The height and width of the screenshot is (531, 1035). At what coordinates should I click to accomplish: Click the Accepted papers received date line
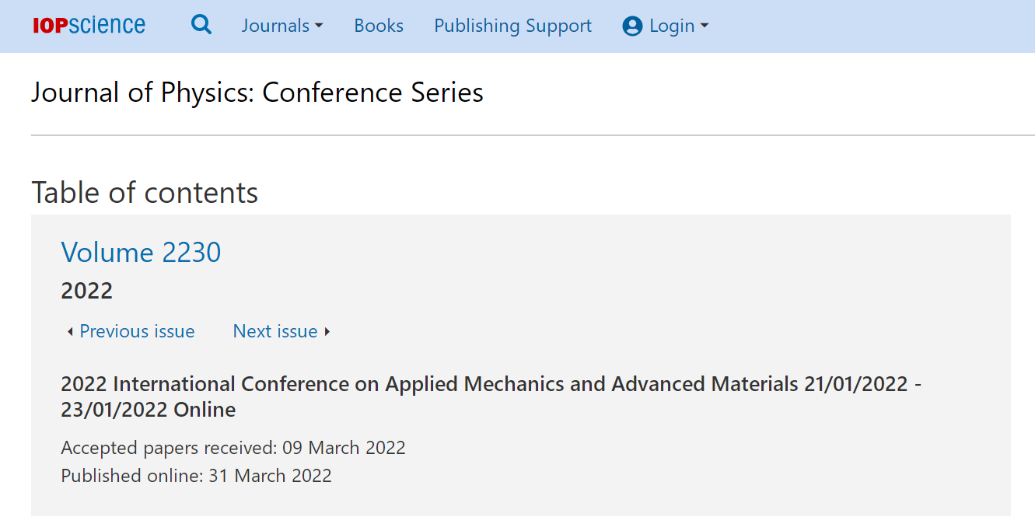pos(233,448)
